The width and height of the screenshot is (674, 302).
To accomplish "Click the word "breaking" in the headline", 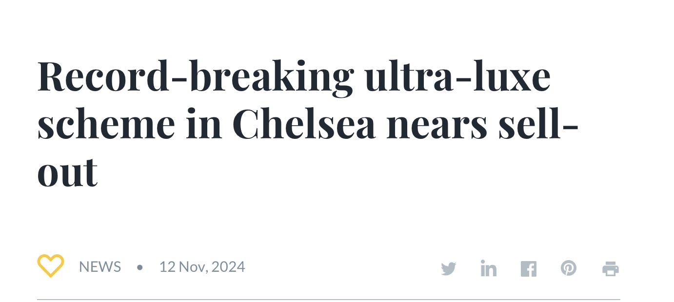I will pos(268,77).
